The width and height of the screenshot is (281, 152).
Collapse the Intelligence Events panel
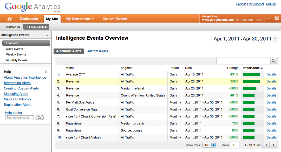(47, 35)
